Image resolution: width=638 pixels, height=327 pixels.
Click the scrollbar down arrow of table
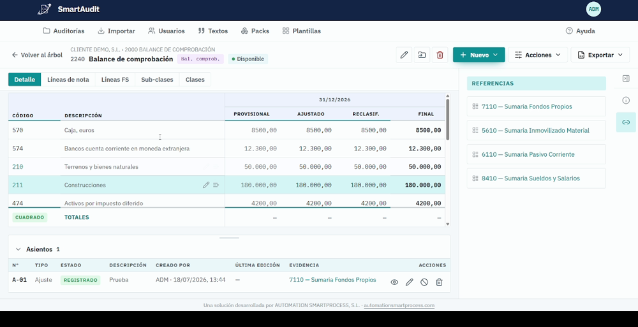(448, 224)
